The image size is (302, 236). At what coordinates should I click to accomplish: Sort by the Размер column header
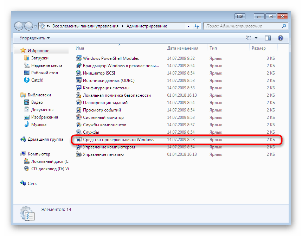tap(258, 48)
